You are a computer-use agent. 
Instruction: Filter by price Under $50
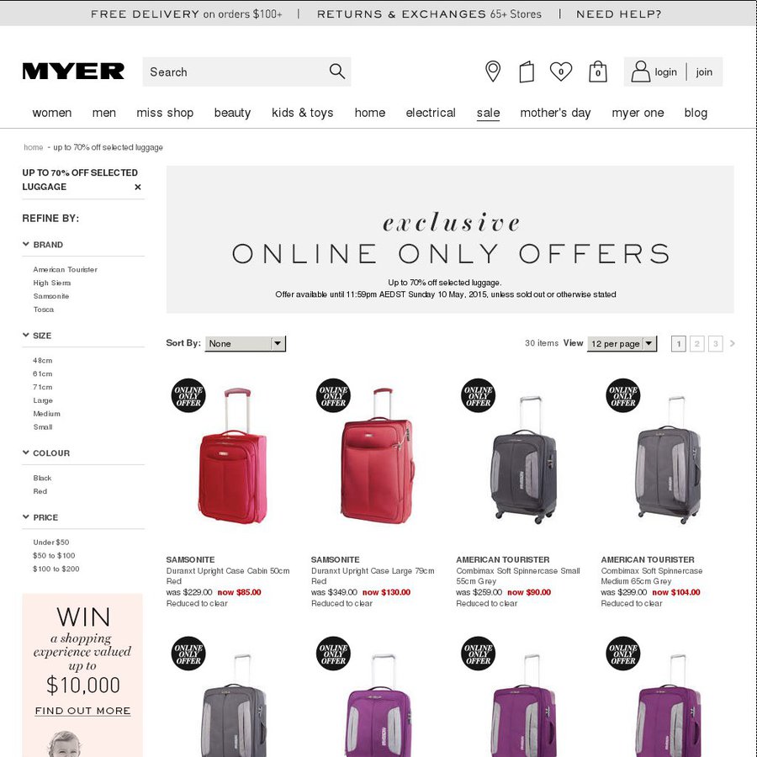51,543
